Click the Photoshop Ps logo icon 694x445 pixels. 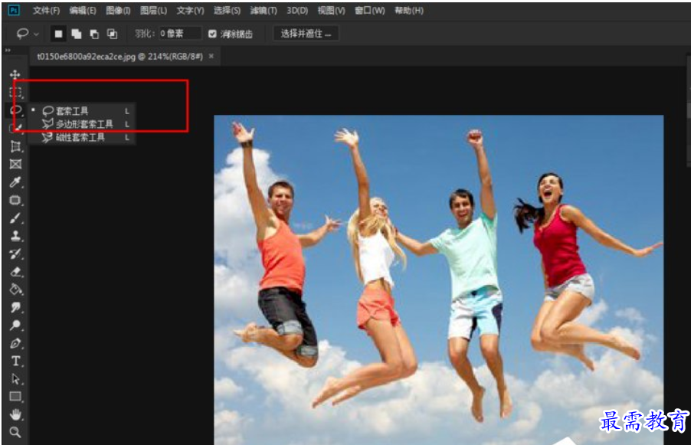(14, 10)
